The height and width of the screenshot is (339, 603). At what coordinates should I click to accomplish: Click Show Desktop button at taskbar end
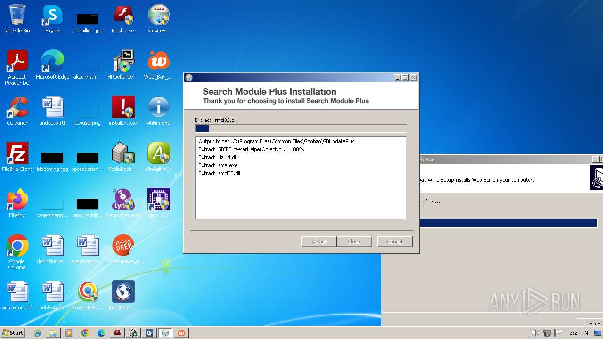(x=598, y=333)
